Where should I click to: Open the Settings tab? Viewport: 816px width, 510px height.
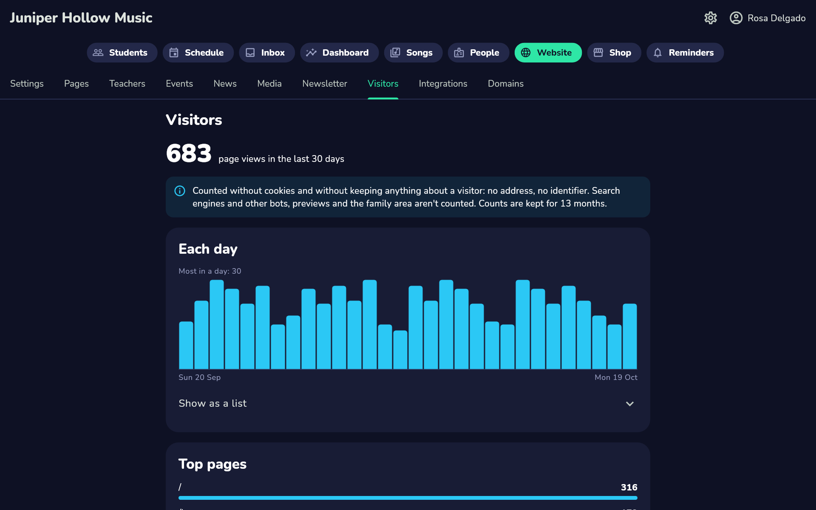point(27,84)
